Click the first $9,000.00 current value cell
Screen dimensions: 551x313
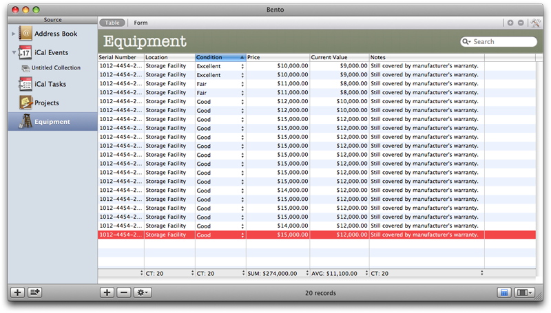[x=339, y=65]
